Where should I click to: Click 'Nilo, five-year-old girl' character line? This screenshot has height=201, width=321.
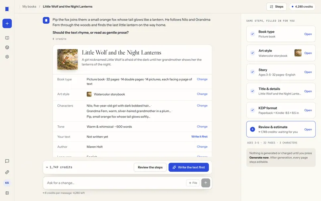point(119,106)
